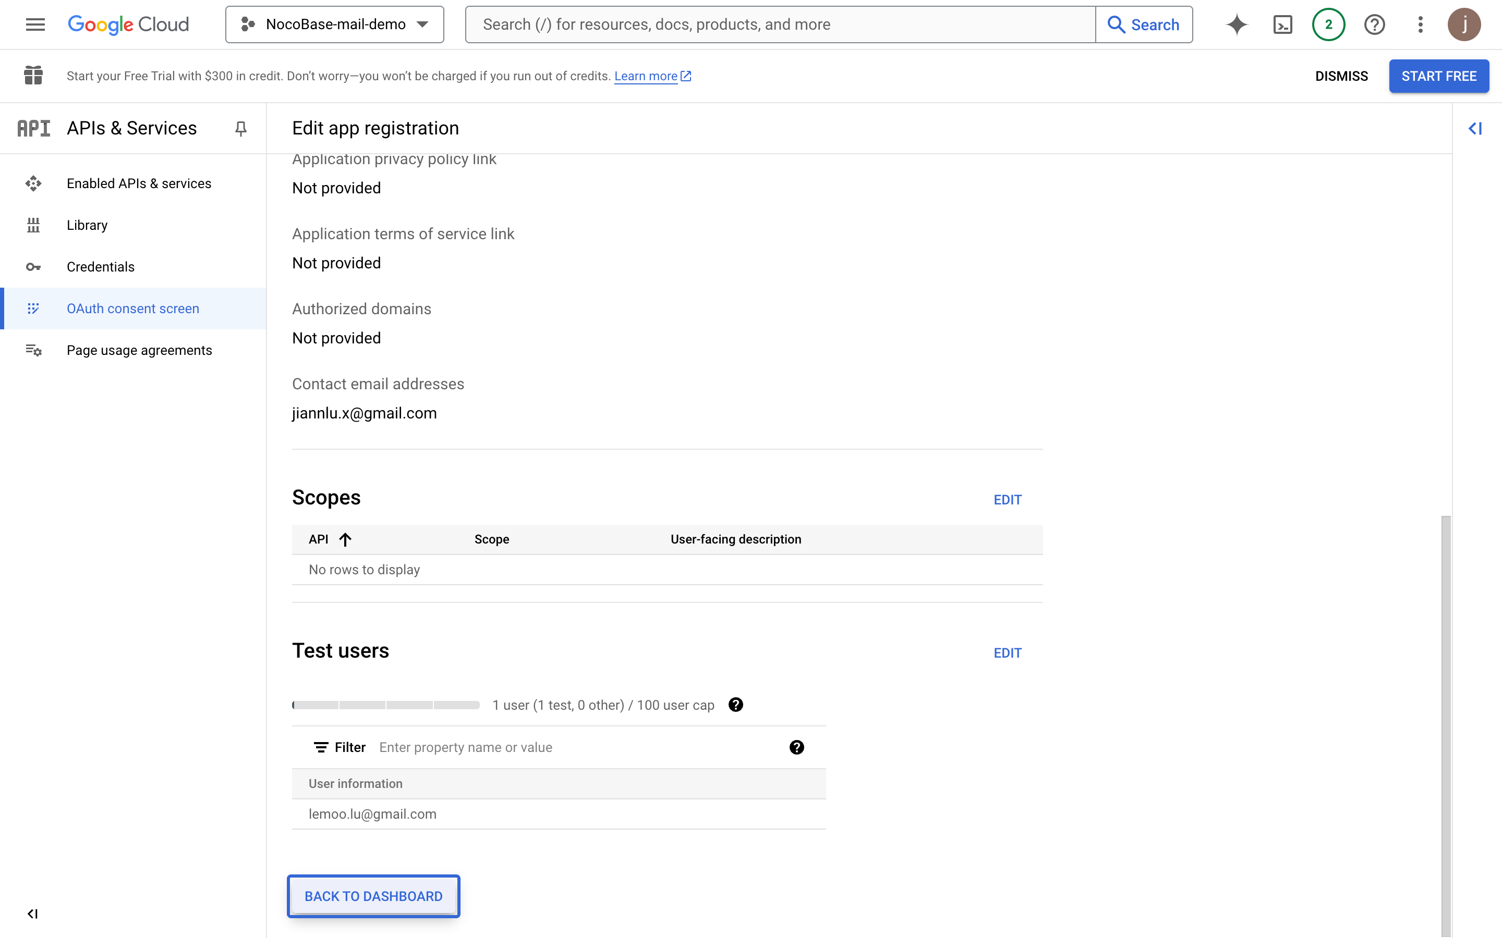The height and width of the screenshot is (938, 1502).
Task: Click the test users quota progress bar
Action: click(385, 705)
